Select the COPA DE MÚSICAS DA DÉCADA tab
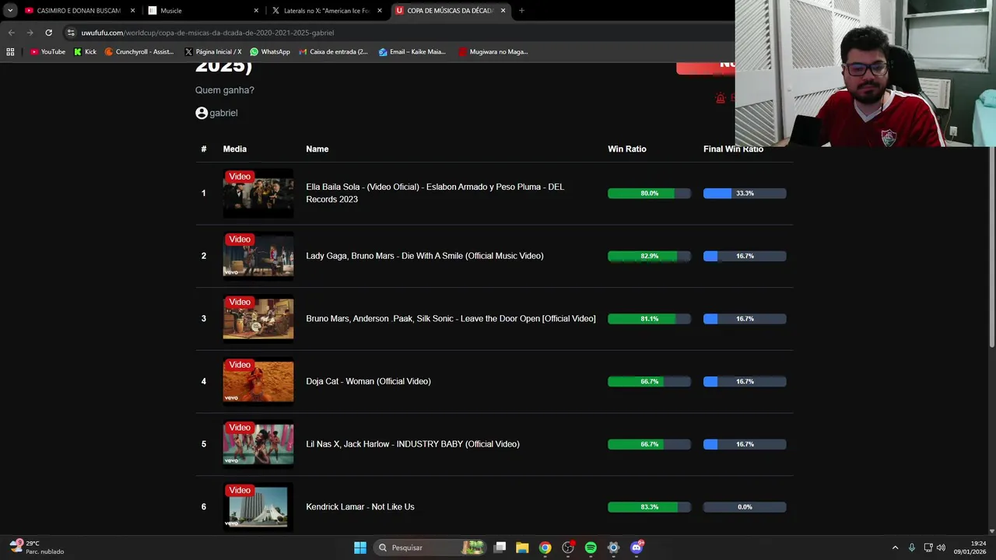Image resolution: width=996 pixels, height=560 pixels. (451, 11)
